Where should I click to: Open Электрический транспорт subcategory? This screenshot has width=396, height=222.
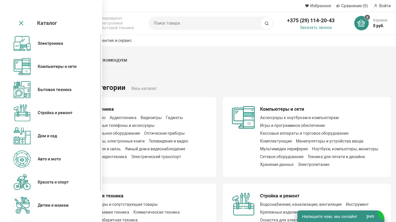[156, 157]
